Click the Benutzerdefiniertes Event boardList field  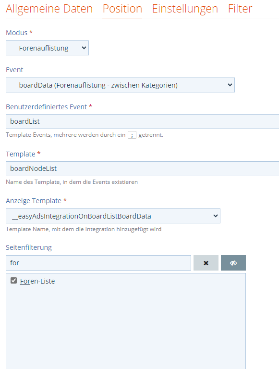click(142, 122)
